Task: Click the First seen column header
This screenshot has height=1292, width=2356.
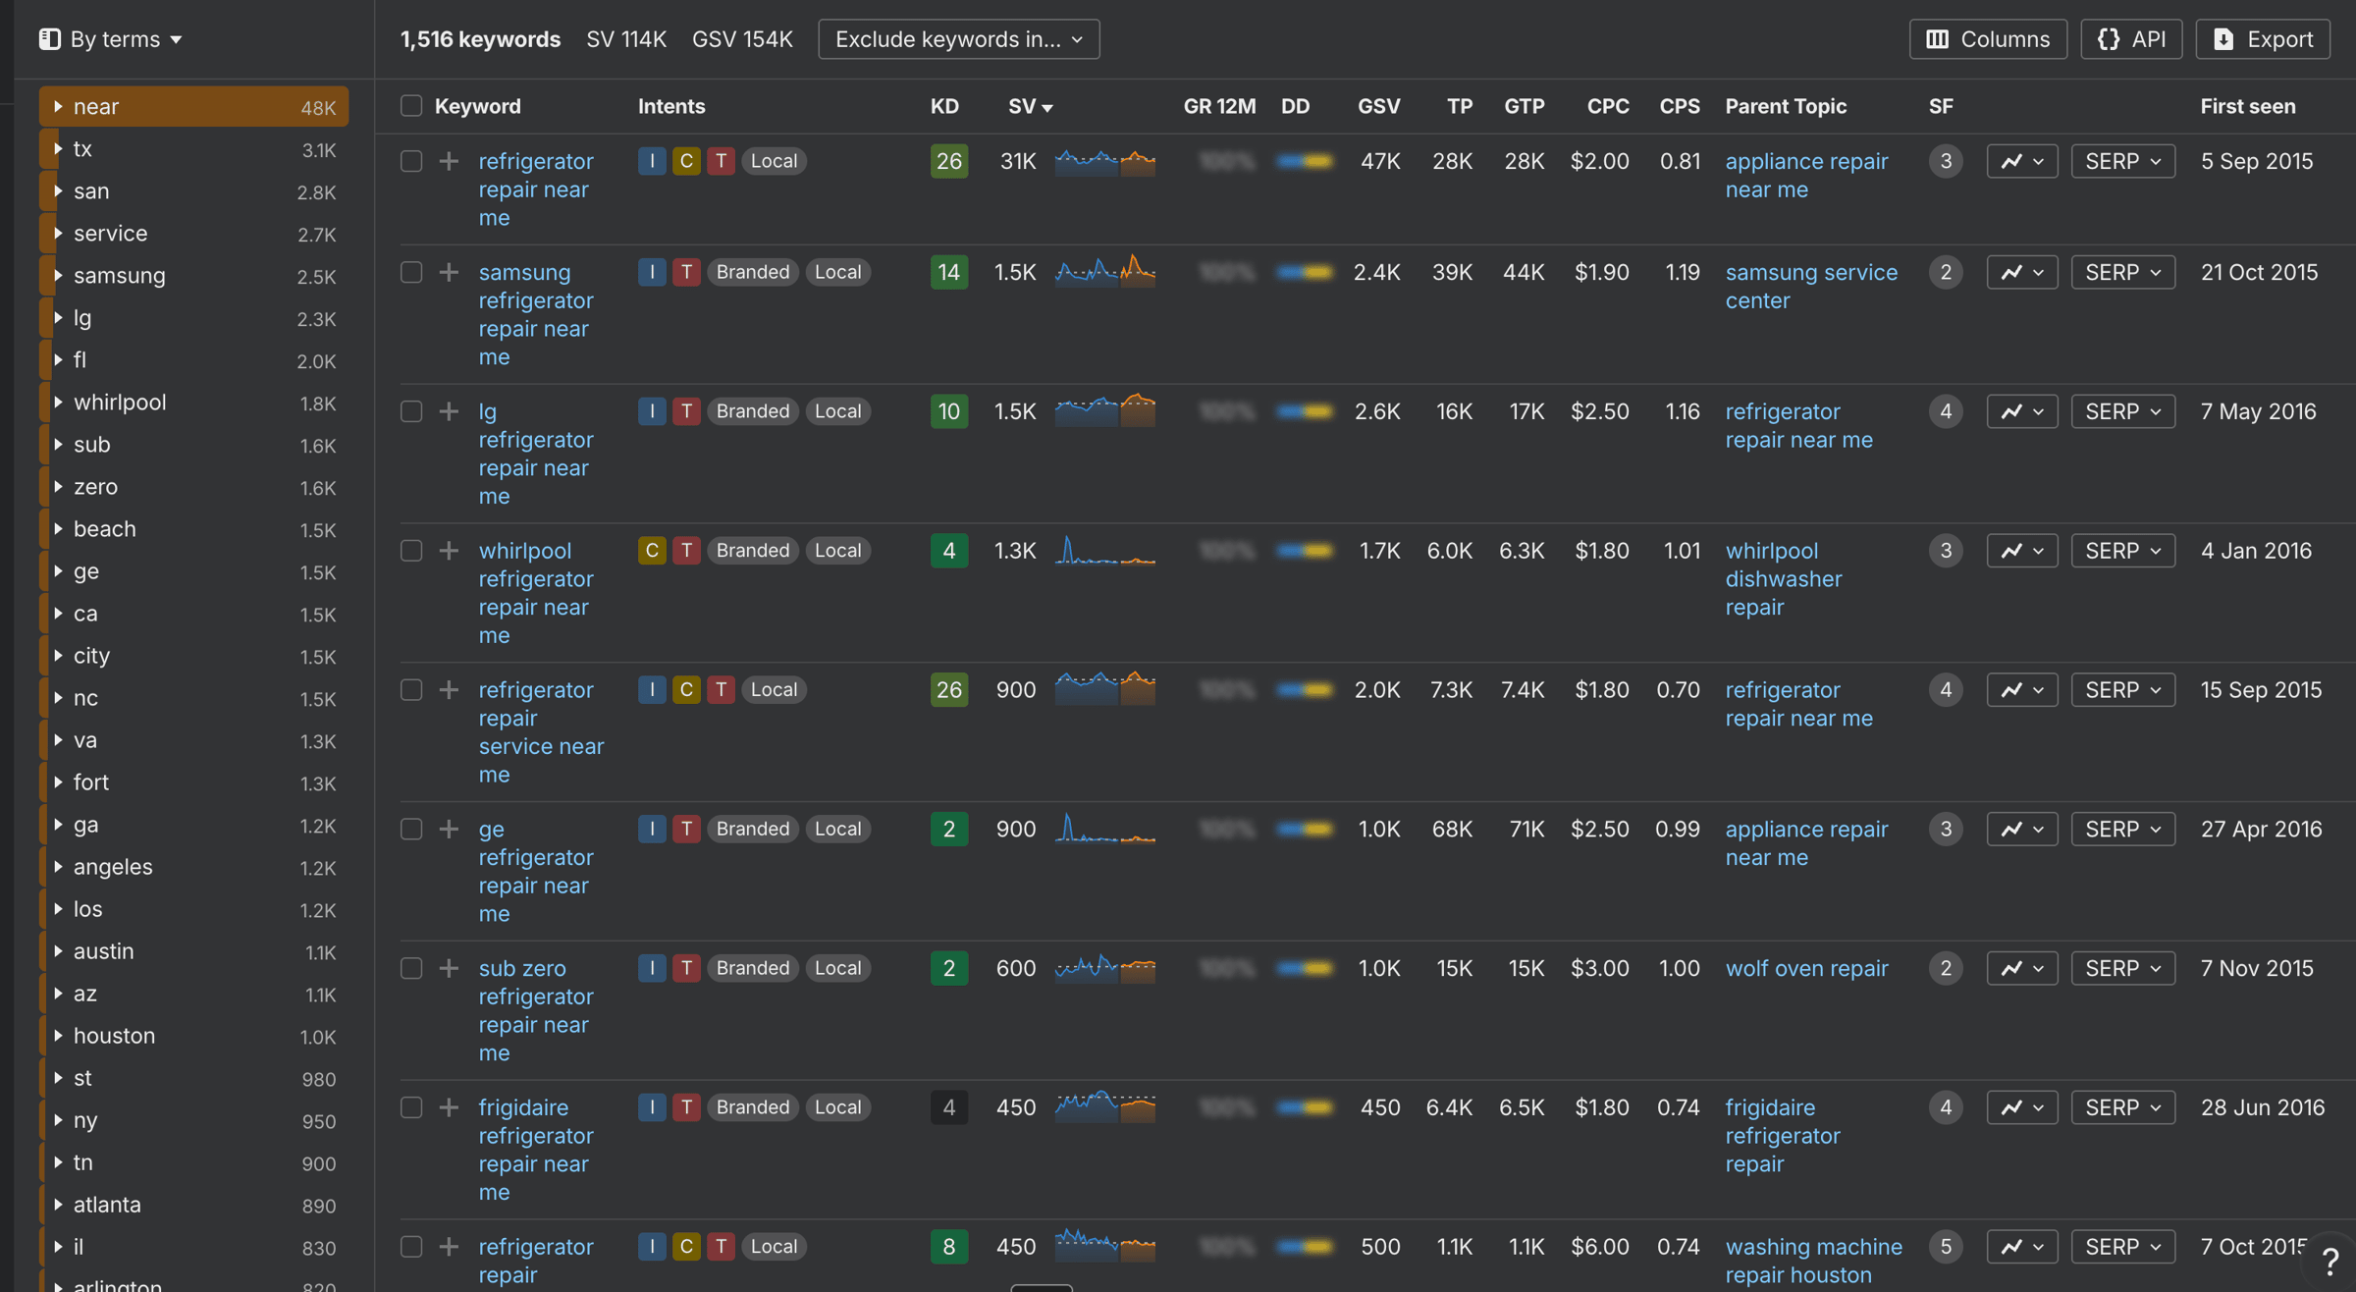Action: (2247, 106)
